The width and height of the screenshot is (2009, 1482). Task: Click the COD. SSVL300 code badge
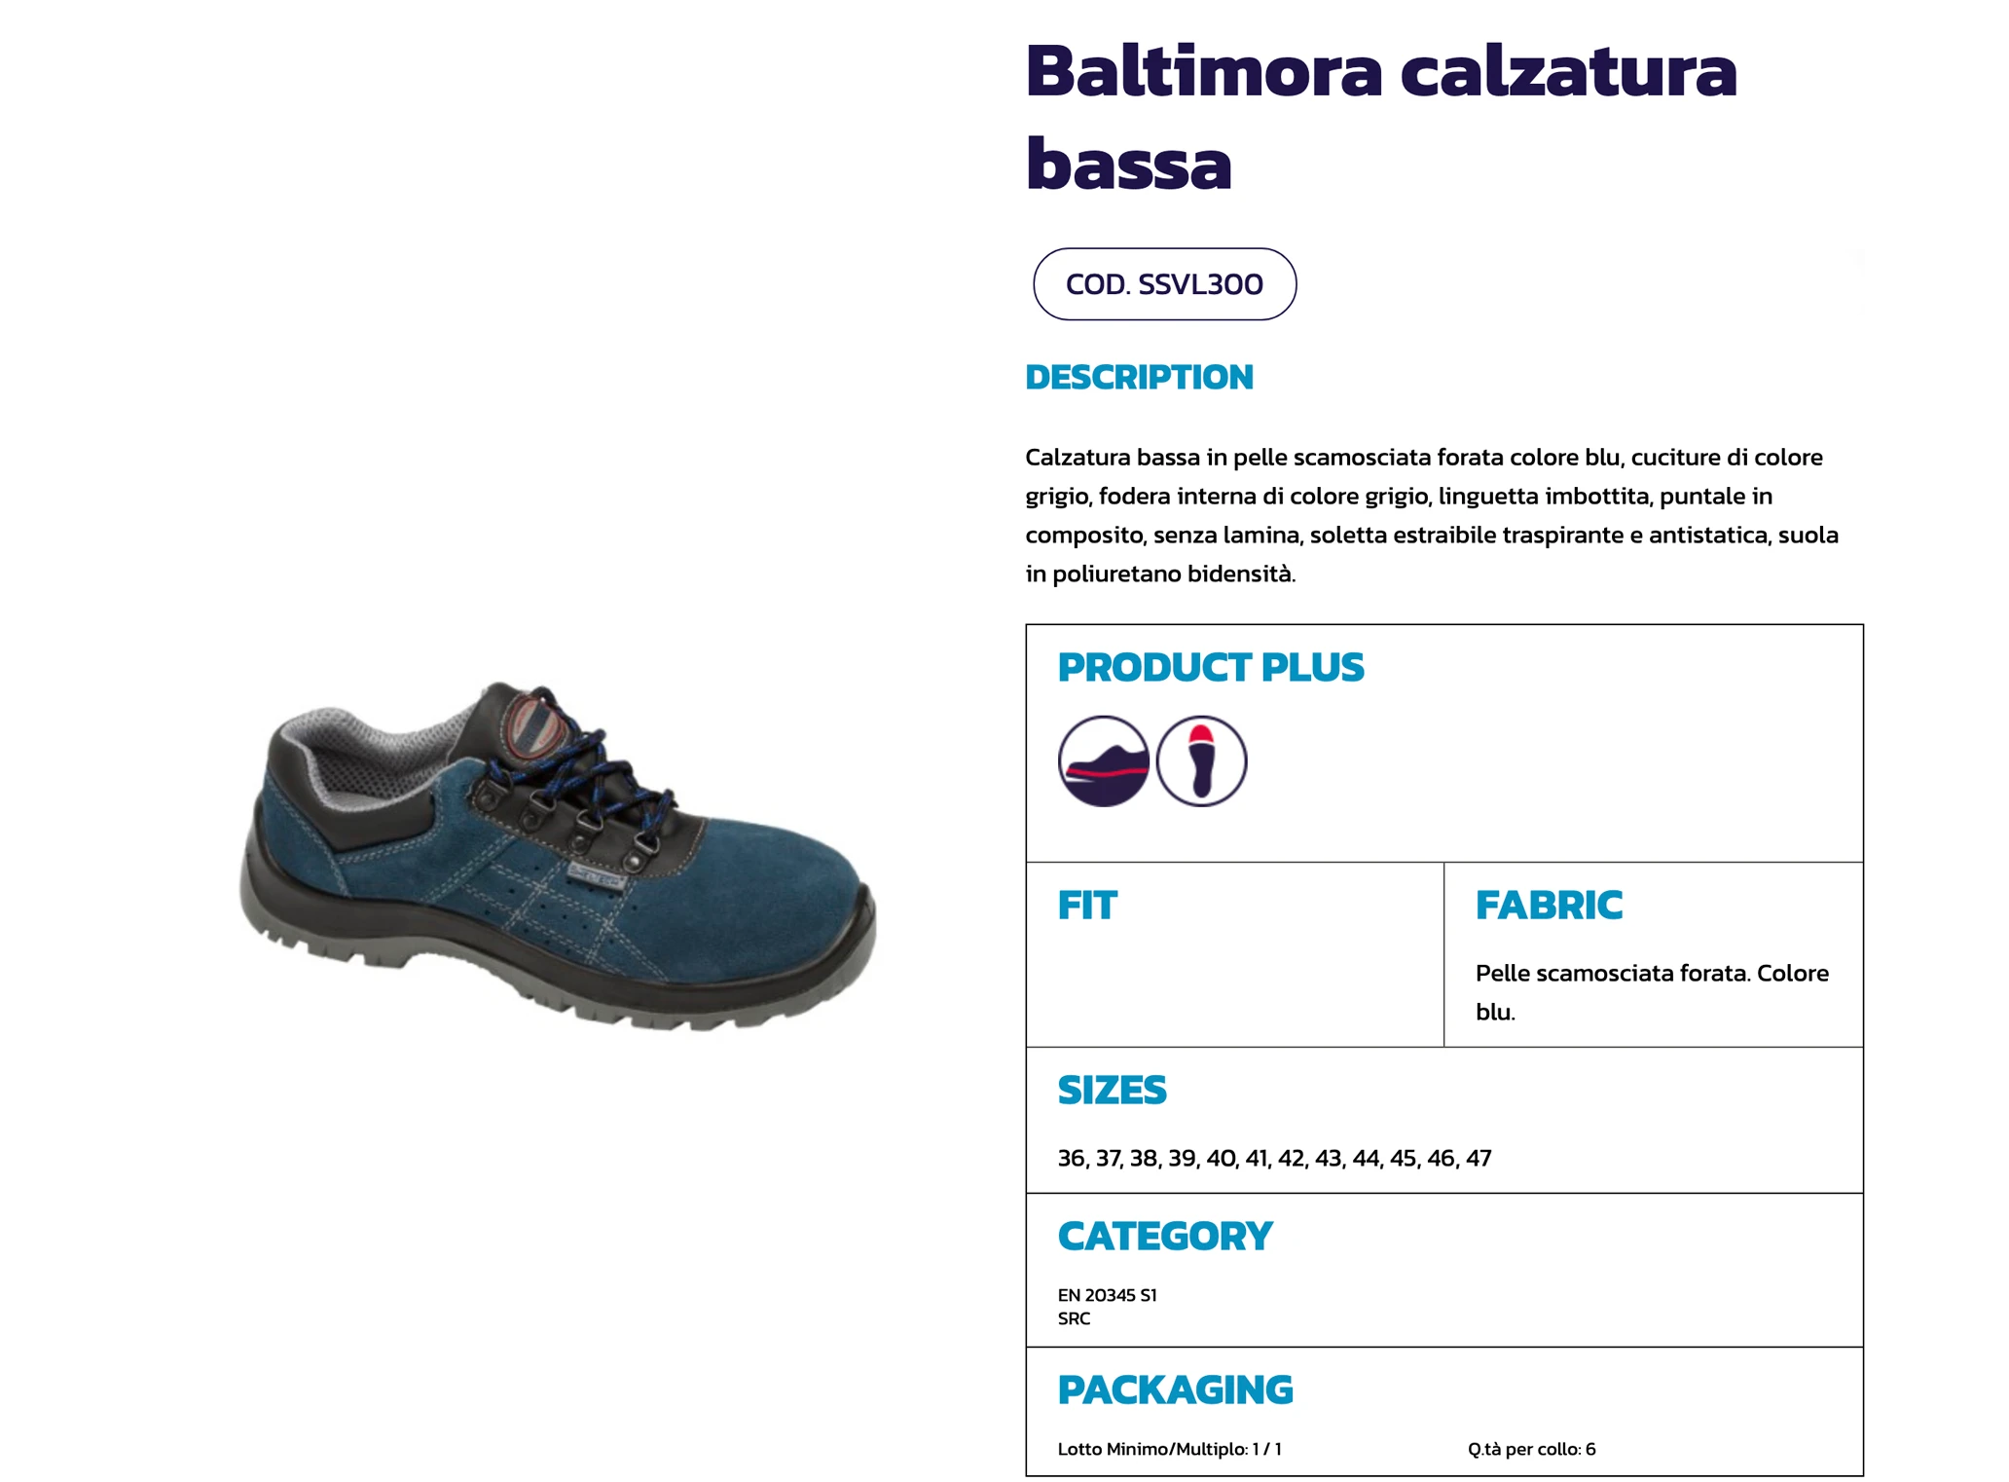pyautogui.click(x=1164, y=284)
